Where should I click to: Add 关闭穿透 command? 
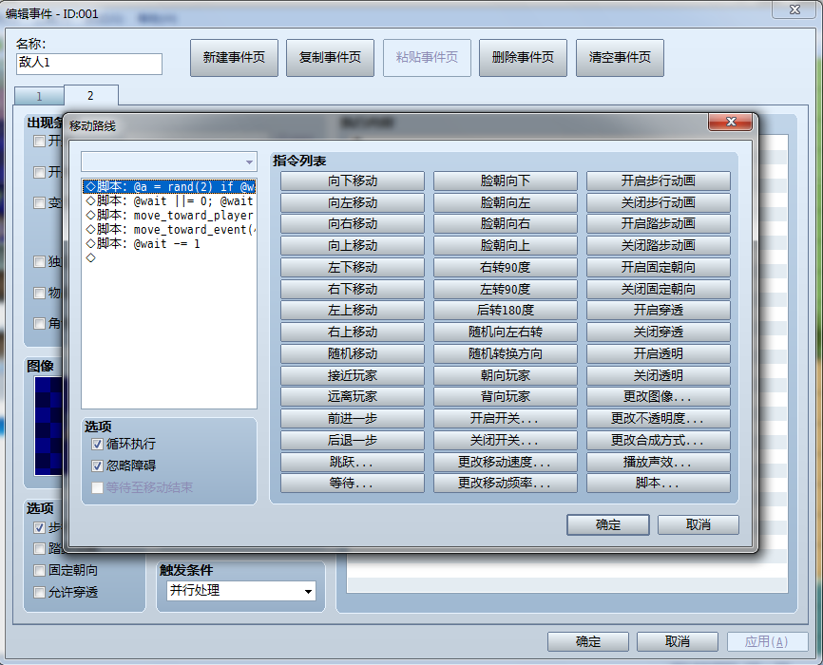click(659, 332)
